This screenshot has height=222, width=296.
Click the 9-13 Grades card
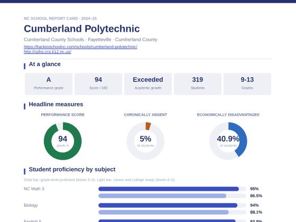pyautogui.click(x=247, y=84)
